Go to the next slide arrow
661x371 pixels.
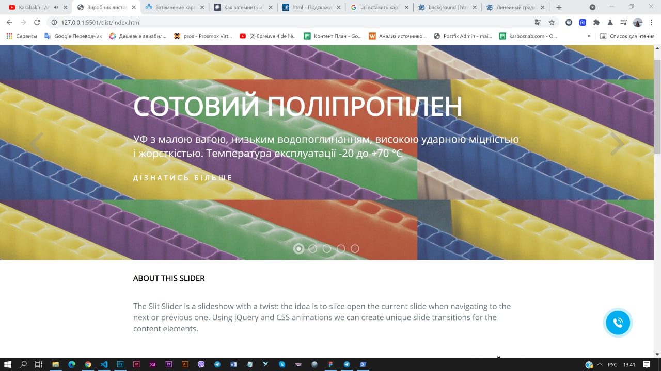tap(617, 144)
